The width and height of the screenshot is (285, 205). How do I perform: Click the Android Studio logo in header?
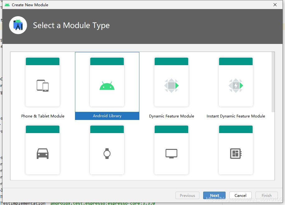[x=18, y=25]
